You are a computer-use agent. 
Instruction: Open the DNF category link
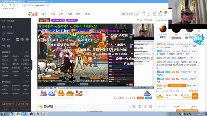pos(16,60)
